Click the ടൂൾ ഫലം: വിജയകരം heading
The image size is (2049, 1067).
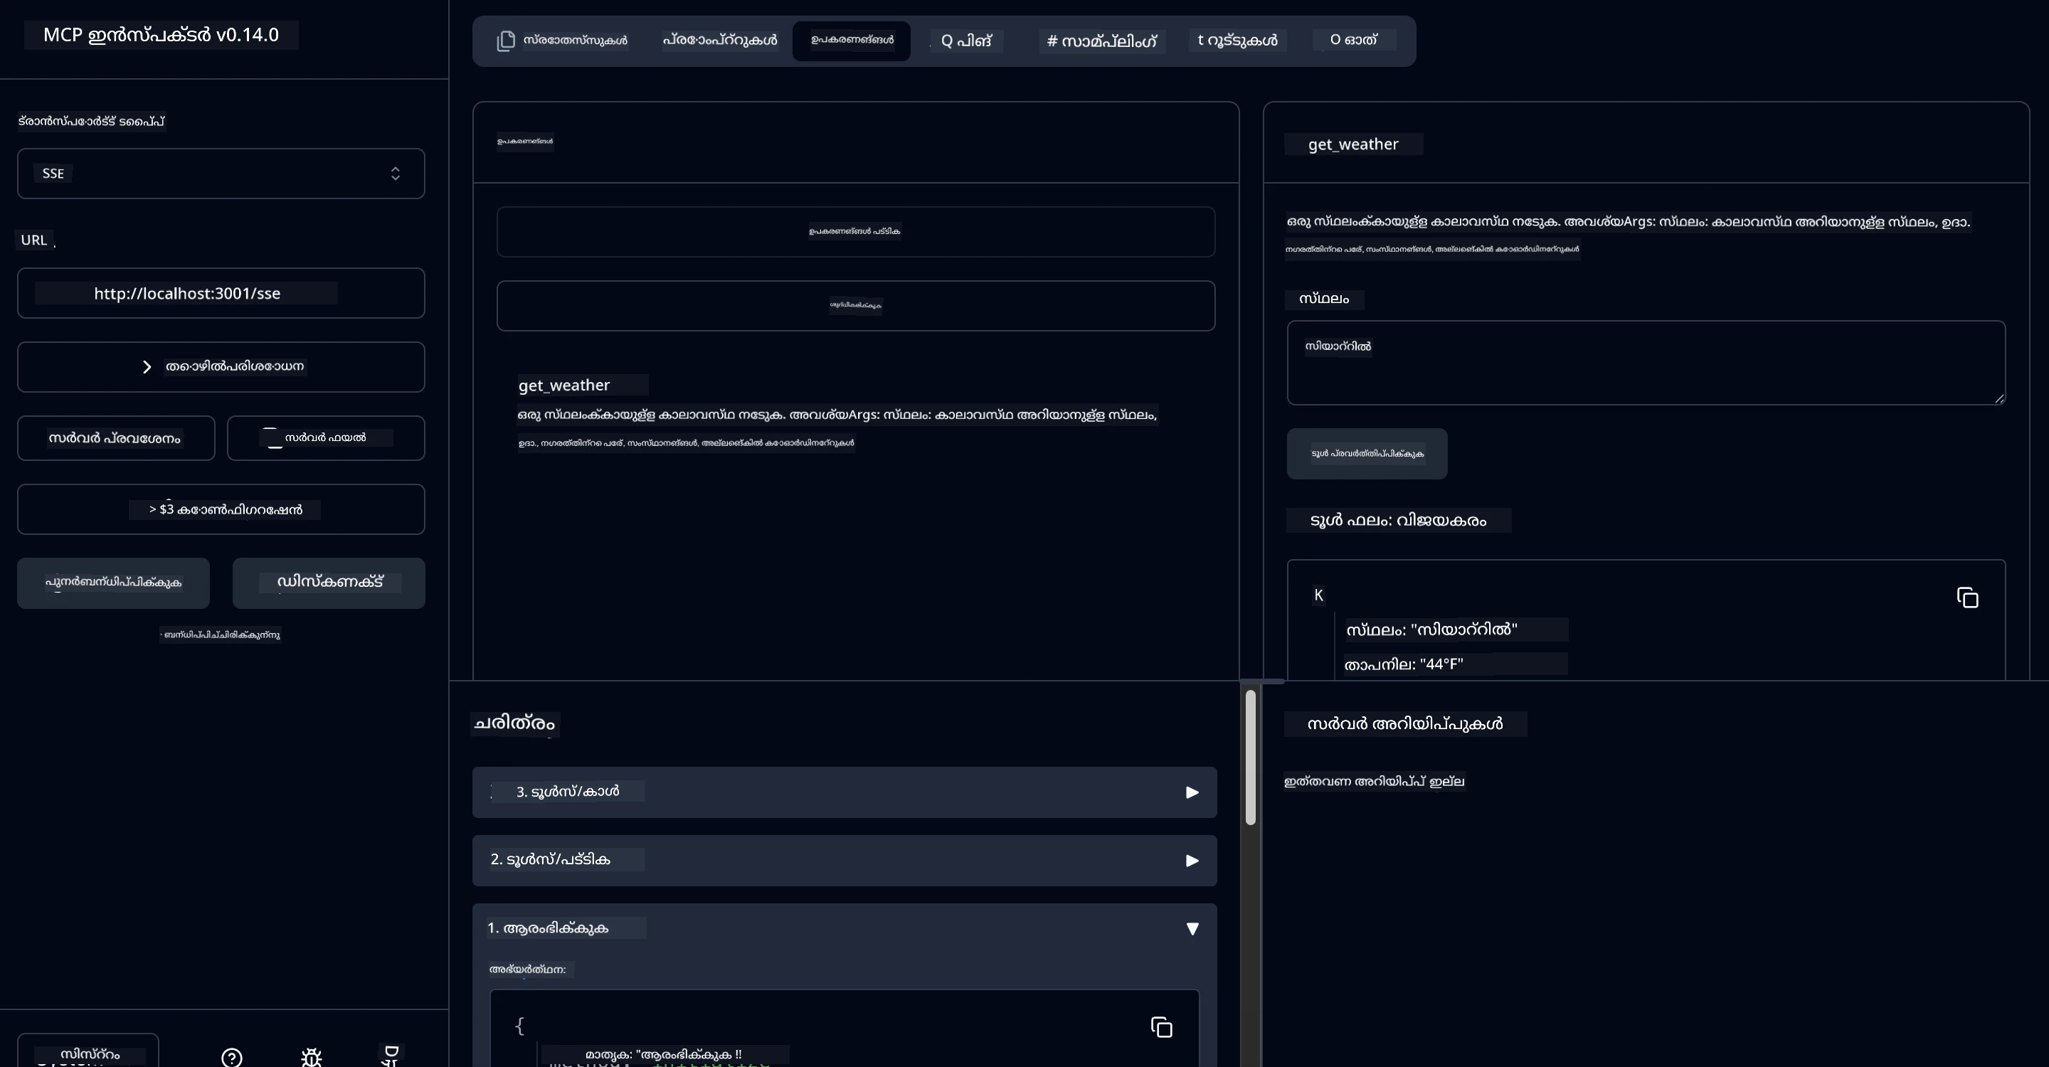1398,521
